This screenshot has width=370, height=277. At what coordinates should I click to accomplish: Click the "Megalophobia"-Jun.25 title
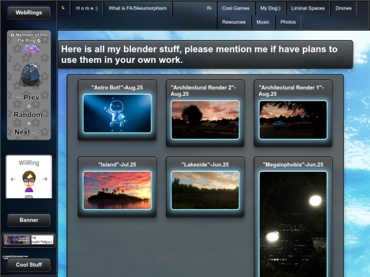click(293, 165)
